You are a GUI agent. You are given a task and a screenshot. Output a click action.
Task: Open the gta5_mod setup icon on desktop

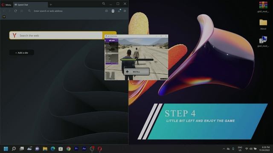tap(263, 42)
